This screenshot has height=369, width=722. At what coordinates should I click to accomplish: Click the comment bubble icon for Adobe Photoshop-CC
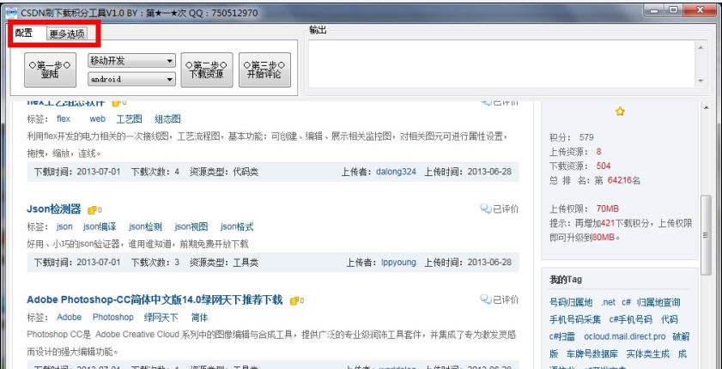point(485,299)
